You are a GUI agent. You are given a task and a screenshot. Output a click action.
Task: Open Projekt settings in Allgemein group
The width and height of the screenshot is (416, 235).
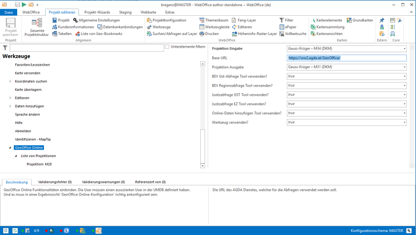tap(61, 20)
